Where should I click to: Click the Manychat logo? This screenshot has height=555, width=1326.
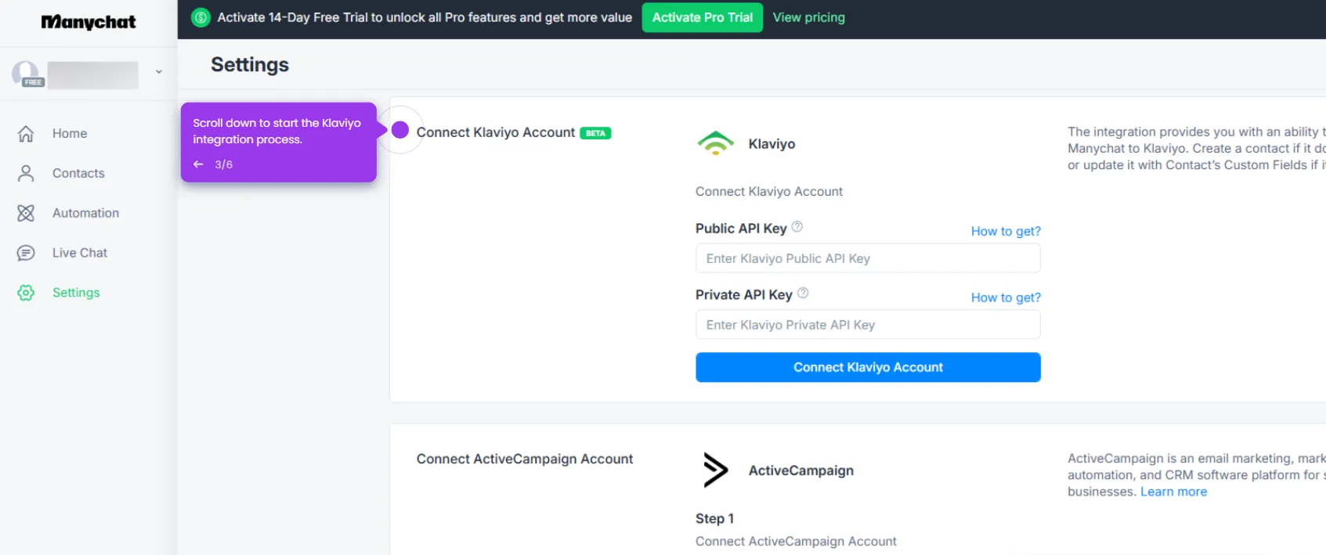click(89, 22)
